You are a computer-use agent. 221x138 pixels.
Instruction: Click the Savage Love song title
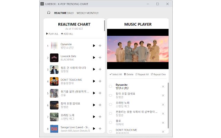[75, 127]
